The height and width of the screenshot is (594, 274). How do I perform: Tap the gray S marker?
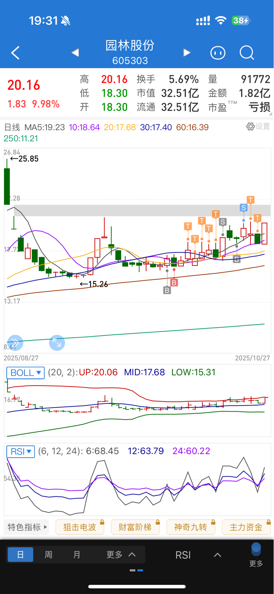[223, 222]
